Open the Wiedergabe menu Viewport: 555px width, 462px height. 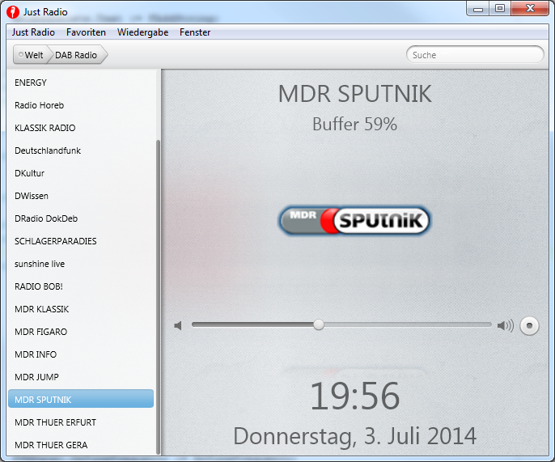[142, 32]
